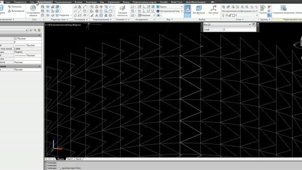Switch to the Лист2 layout tab
The image size is (302, 170).
point(78,159)
